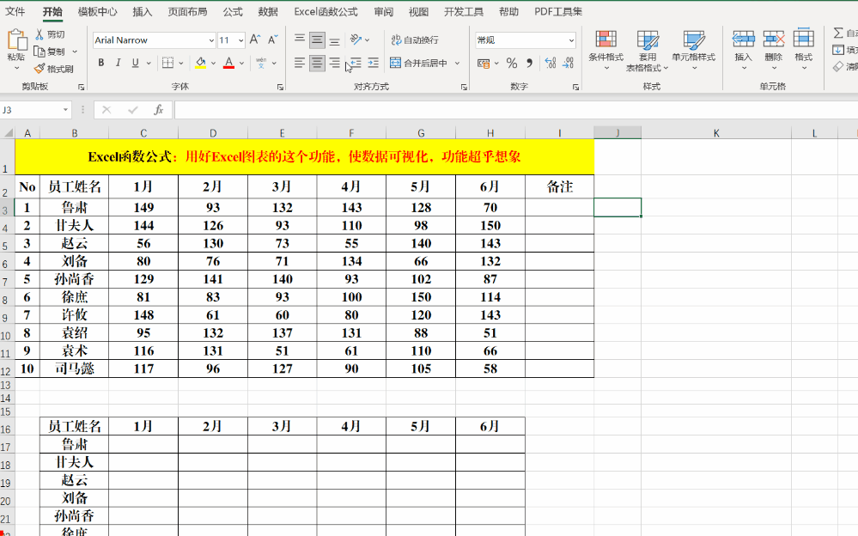
Task: Open underline style dropdown arrow
Action: pos(149,64)
